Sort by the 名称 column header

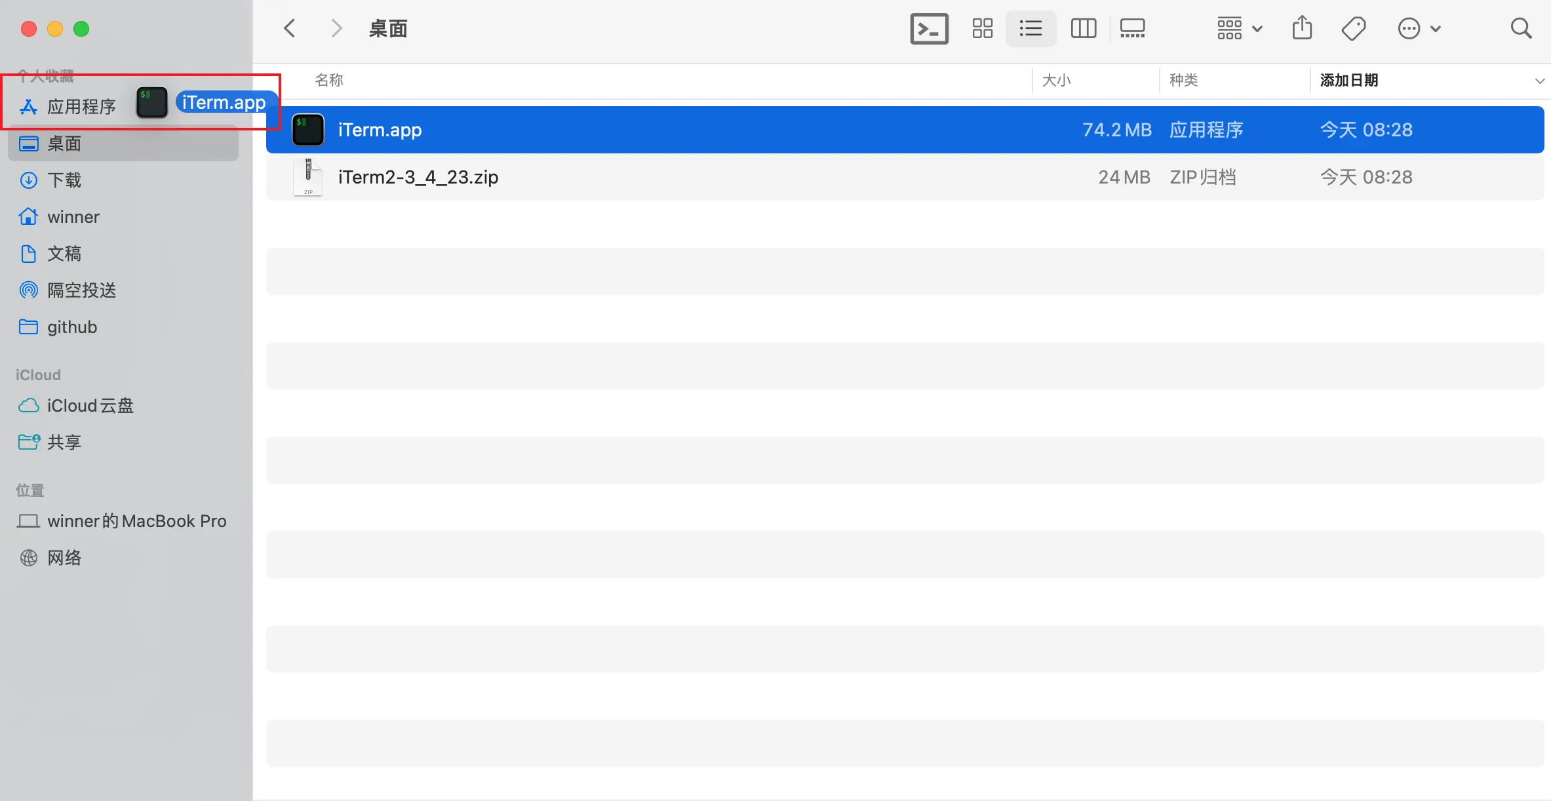click(x=329, y=81)
